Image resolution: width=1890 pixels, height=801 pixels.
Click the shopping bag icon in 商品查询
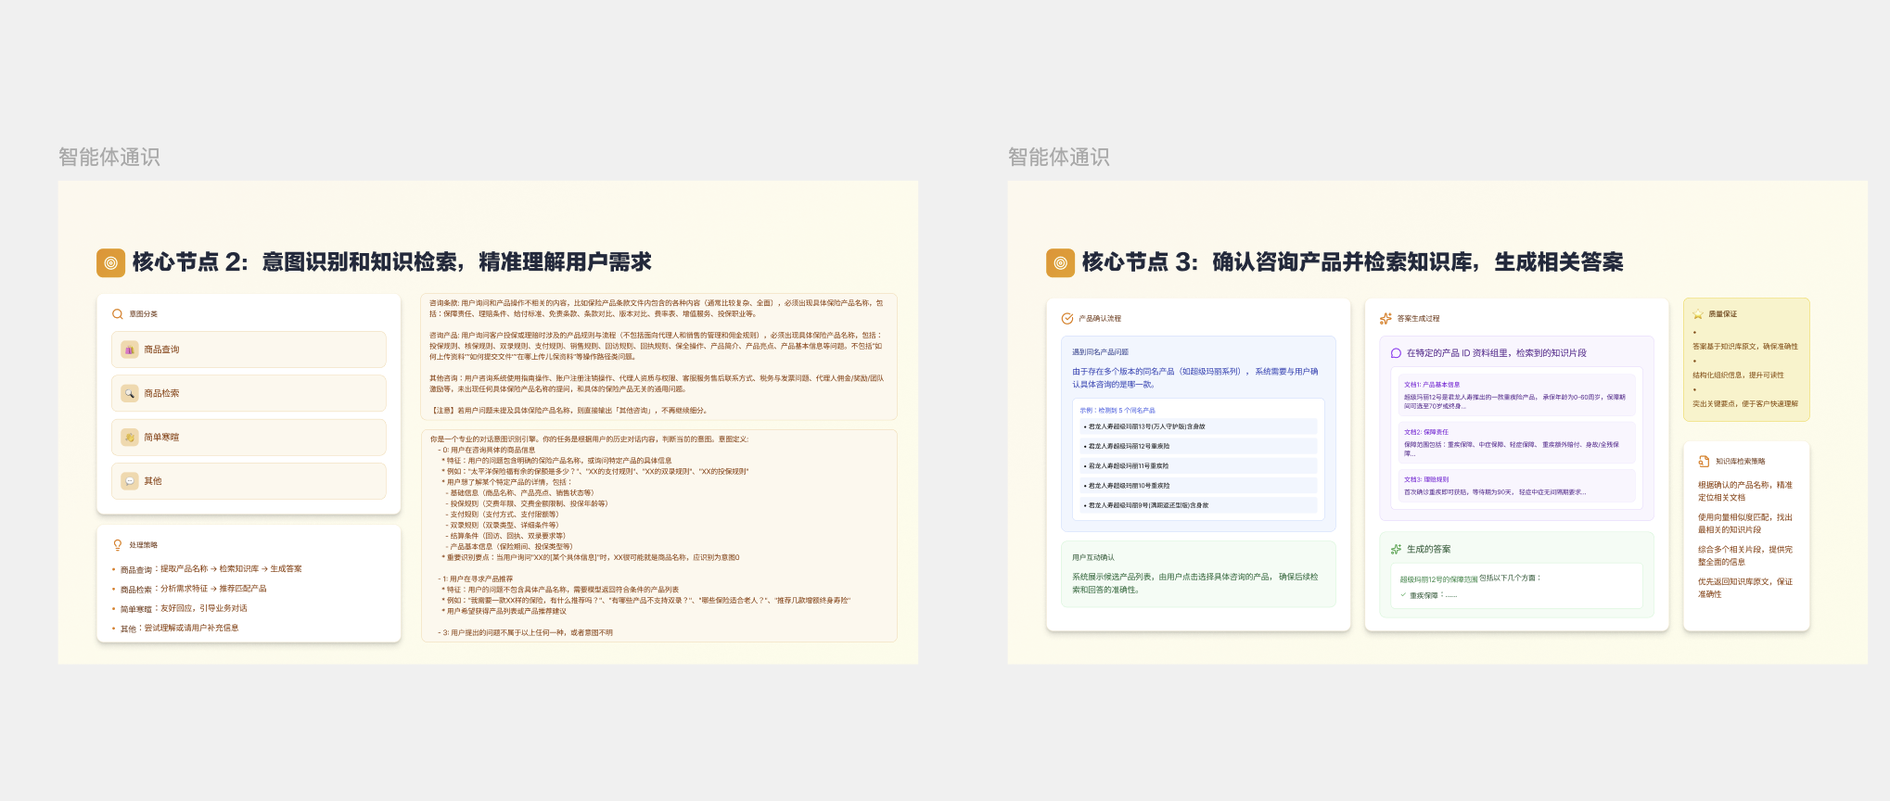pos(130,350)
